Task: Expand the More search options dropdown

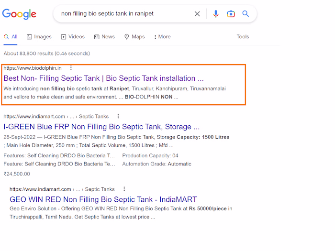Action: tap(162, 37)
